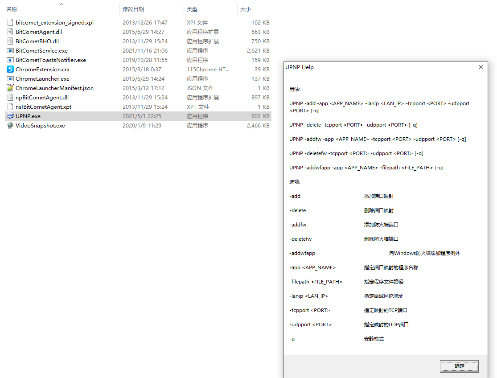Click the type cell XPT 文件
Screen dimensions: 497x378
[198, 107]
